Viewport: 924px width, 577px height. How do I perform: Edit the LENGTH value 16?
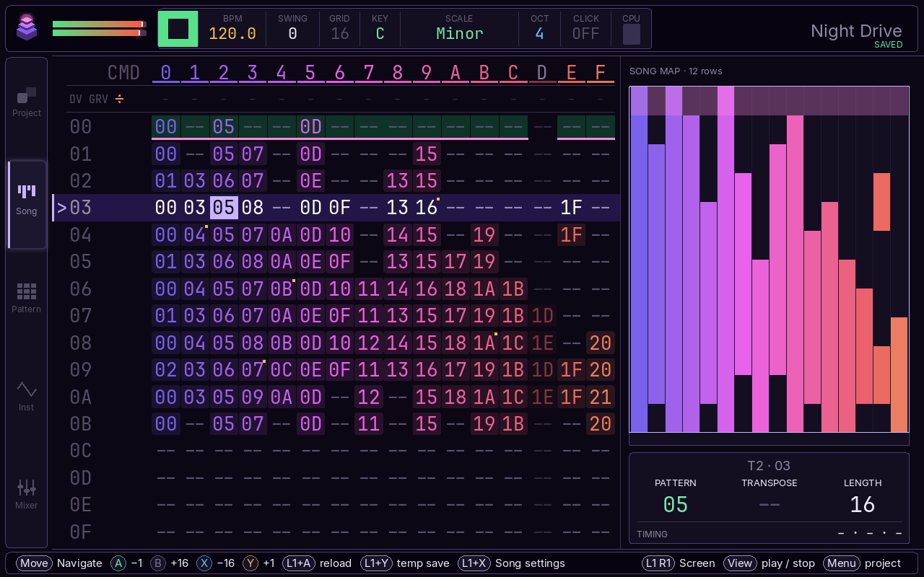coord(863,504)
